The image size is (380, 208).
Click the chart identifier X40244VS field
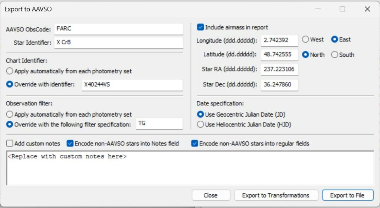(x=132, y=85)
